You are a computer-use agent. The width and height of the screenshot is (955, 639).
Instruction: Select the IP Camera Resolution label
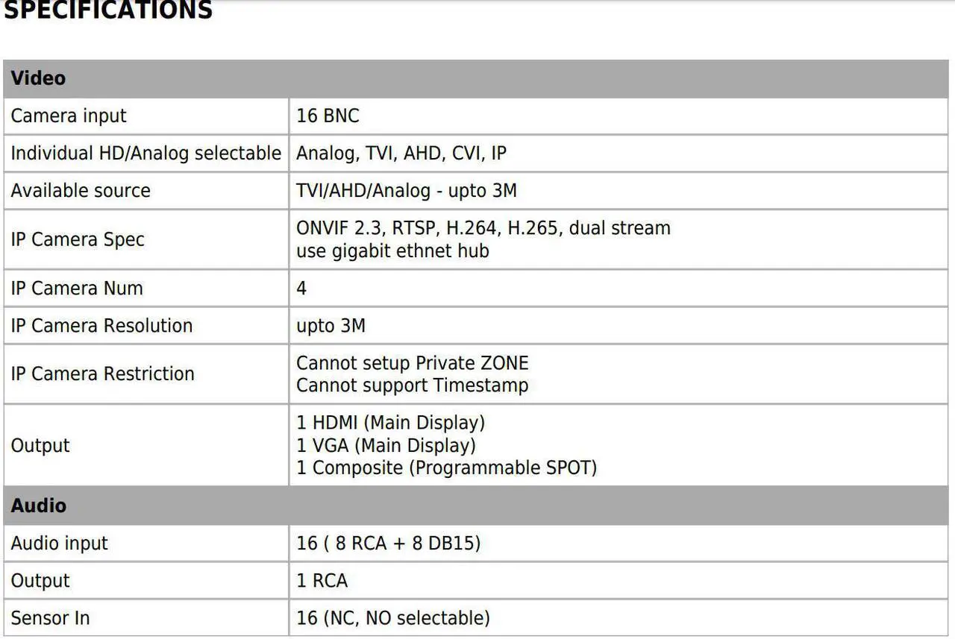point(101,326)
